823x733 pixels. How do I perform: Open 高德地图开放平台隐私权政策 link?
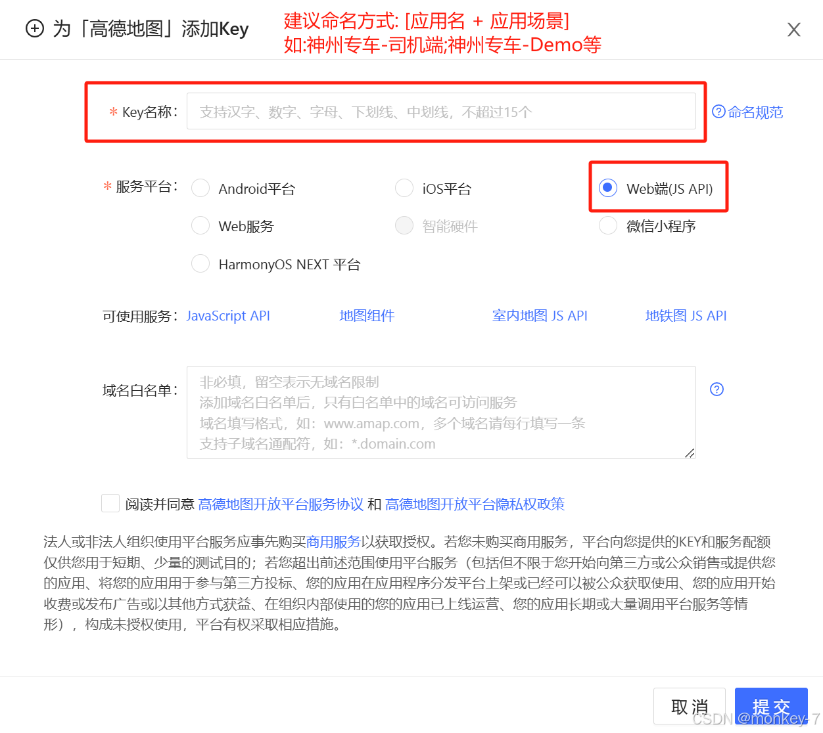coord(475,504)
